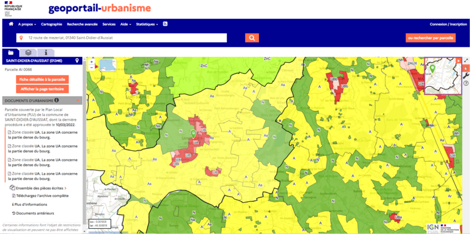Switch to the layers stack tab
Screen dimensions: 470x234
click(28, 53)
